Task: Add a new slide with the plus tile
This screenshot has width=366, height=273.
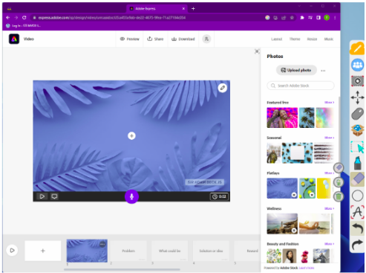Action: click(43, 251)
